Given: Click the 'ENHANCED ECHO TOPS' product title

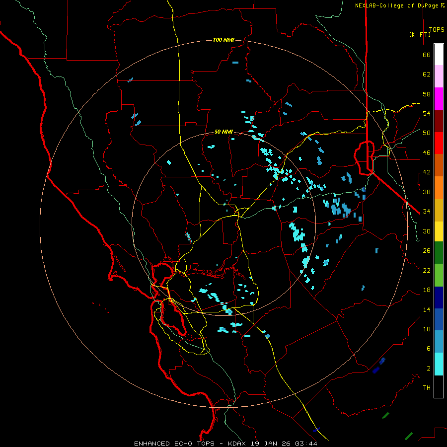Looking at the screenshot, I should tap(174, 444).
